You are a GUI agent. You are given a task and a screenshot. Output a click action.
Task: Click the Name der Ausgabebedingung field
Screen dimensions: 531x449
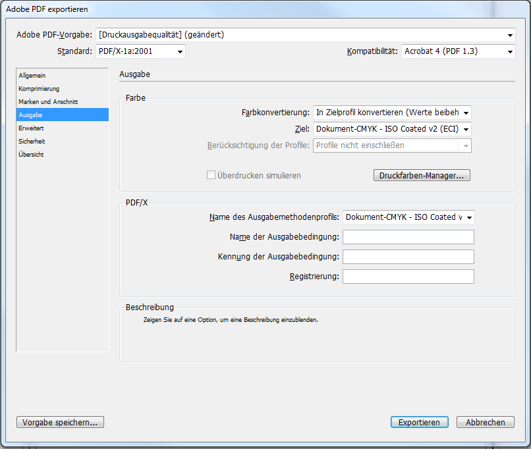coord(408,237)
